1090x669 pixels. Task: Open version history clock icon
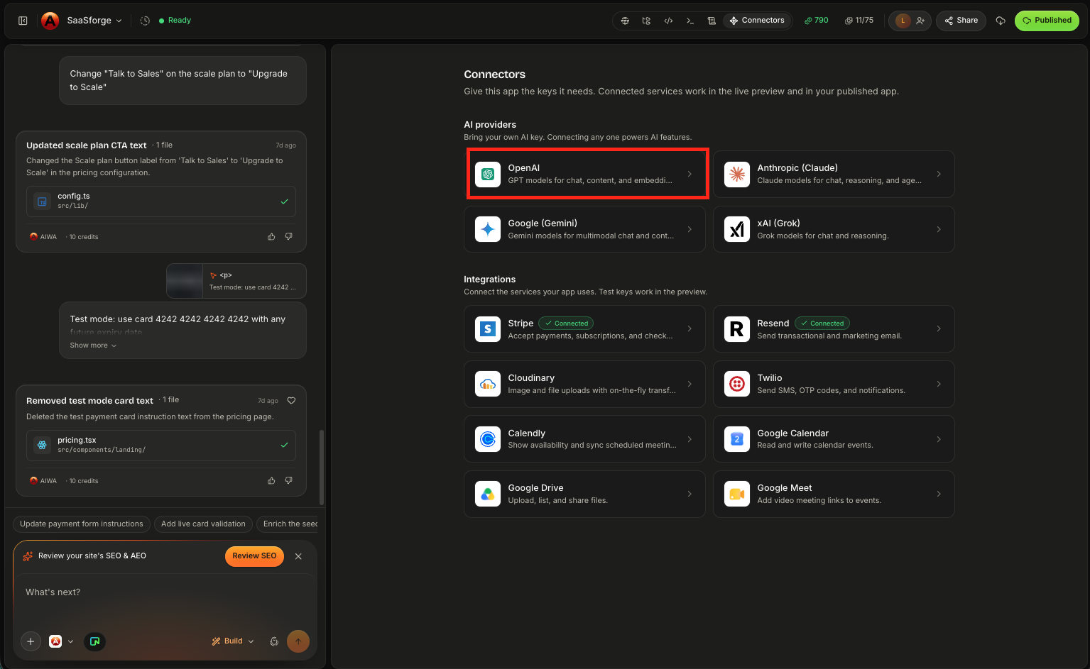[145, 21]
